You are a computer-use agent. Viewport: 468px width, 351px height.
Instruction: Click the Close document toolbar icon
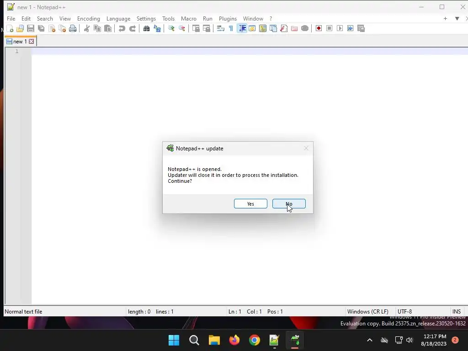pyautogui.click(x=52, y=28)
